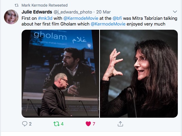Open Julie Edwards profile avatar

click(11, 17)
